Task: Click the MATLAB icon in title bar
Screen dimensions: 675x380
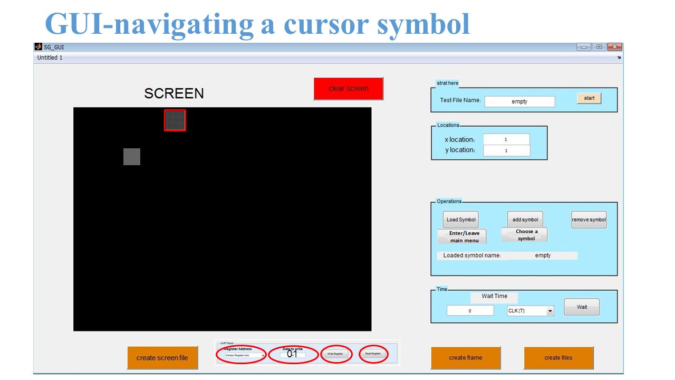Action: point(38,47)
